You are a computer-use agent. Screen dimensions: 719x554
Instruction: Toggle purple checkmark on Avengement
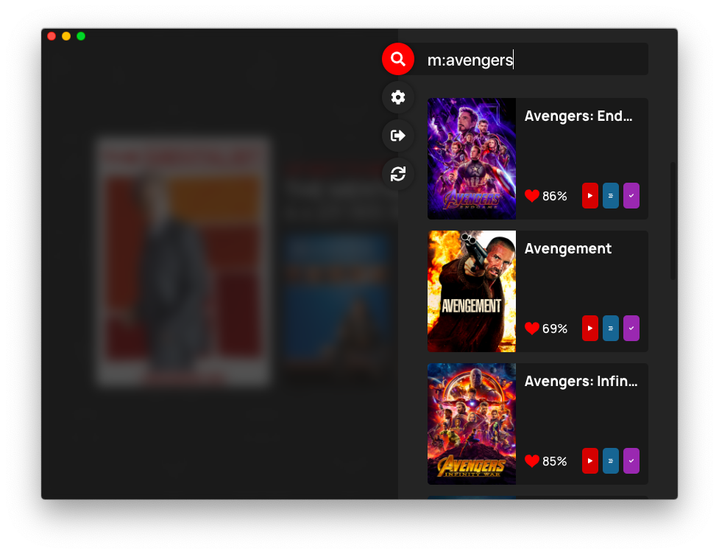631,329
